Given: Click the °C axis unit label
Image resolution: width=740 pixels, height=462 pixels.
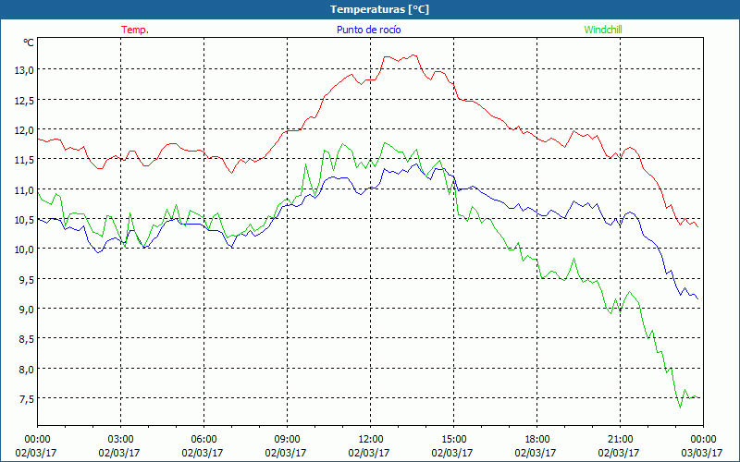Looking at the screenshot, I should (29, 43).
